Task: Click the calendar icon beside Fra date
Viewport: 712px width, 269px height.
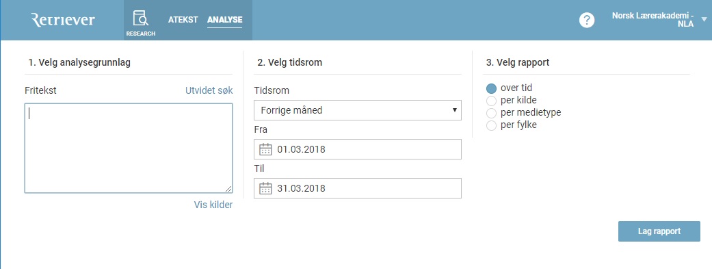Action: click(x=265, y=149)
